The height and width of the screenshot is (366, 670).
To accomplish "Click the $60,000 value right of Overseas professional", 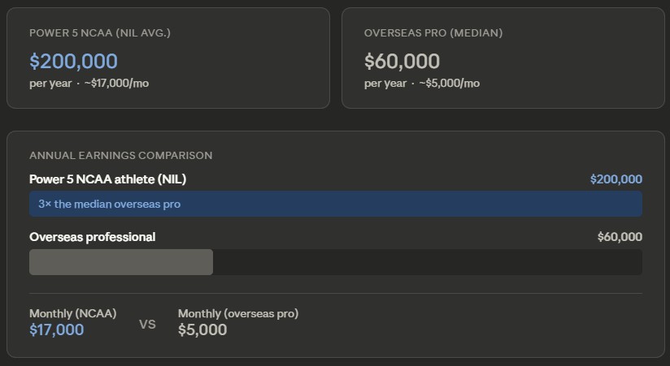I will pyautogui.click(x=619, y=237).
